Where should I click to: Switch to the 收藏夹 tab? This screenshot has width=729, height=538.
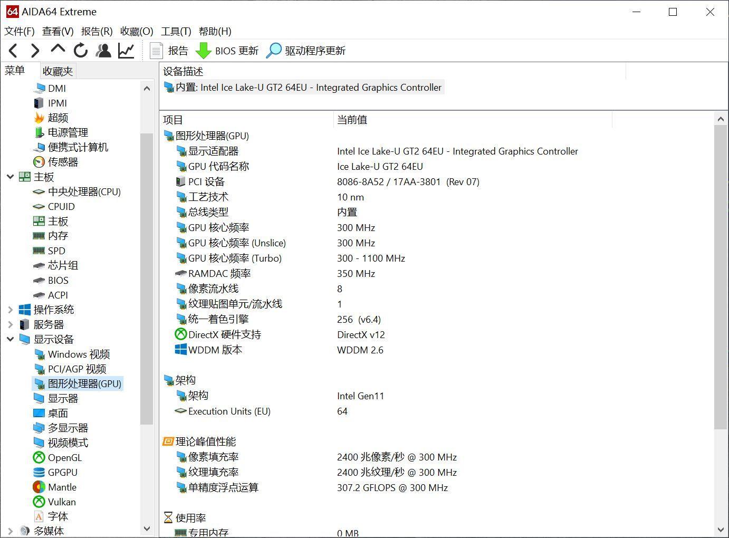pyautogui.click(x=57, y=71)
